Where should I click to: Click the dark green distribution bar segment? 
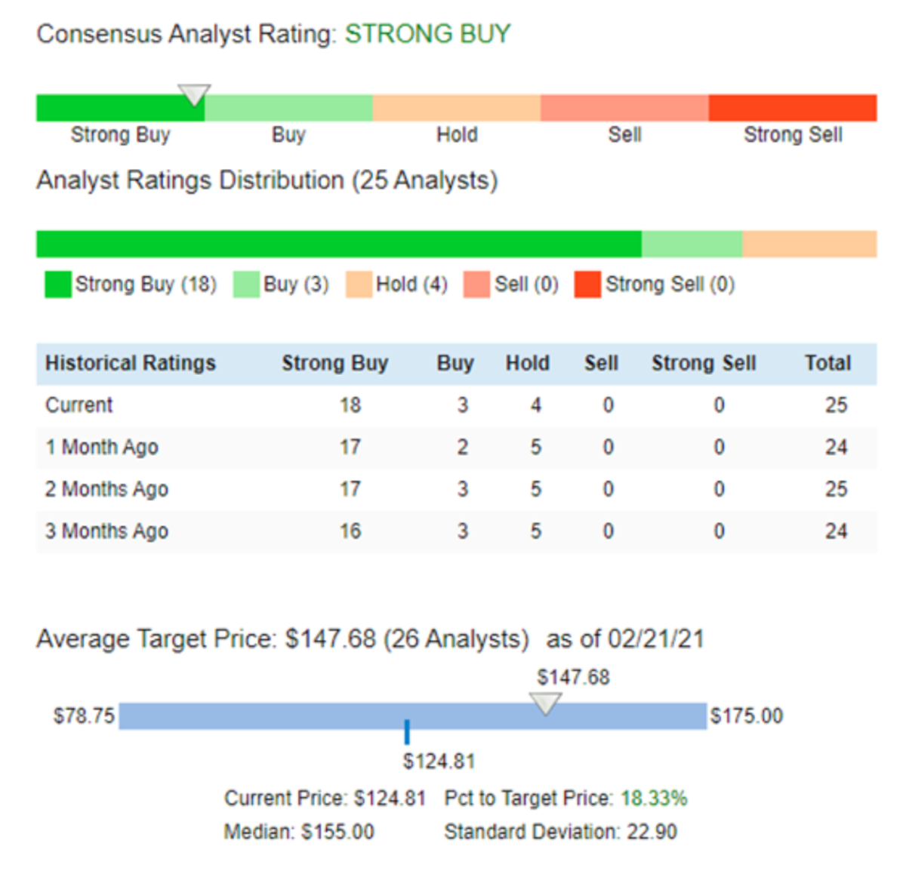pyautogui.click(x=339, y=244)
